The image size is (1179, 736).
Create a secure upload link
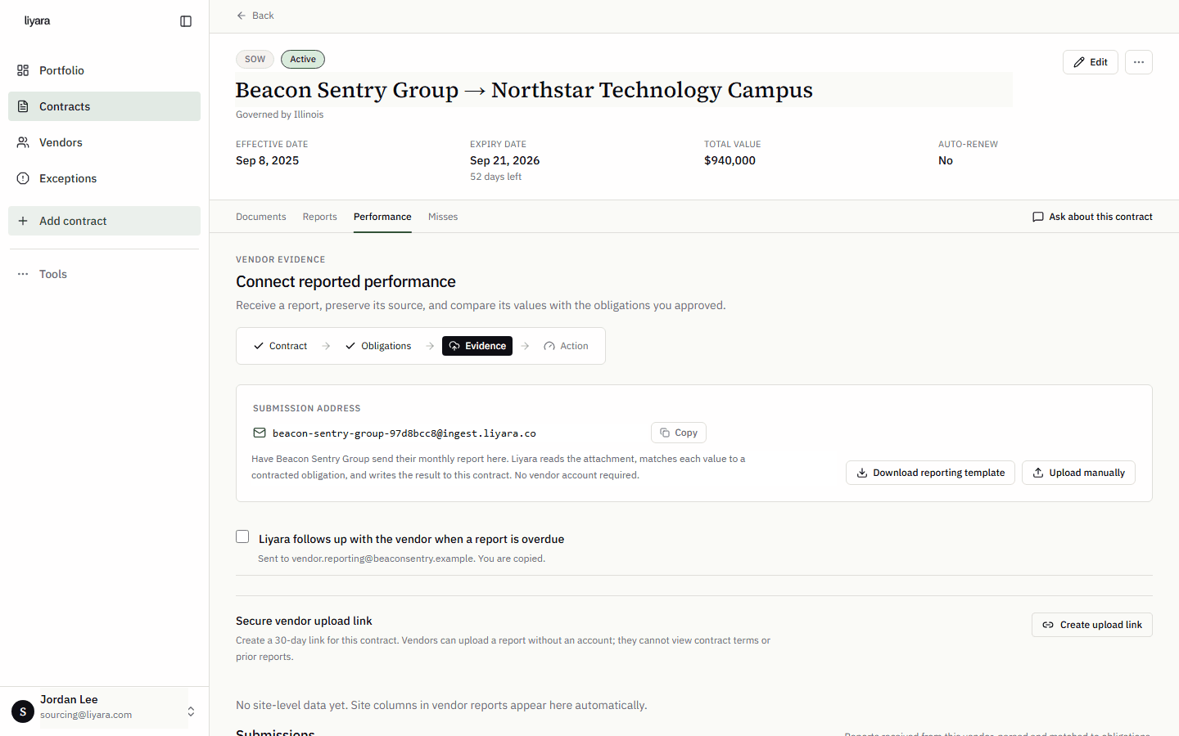click(x=1092, y=625)
